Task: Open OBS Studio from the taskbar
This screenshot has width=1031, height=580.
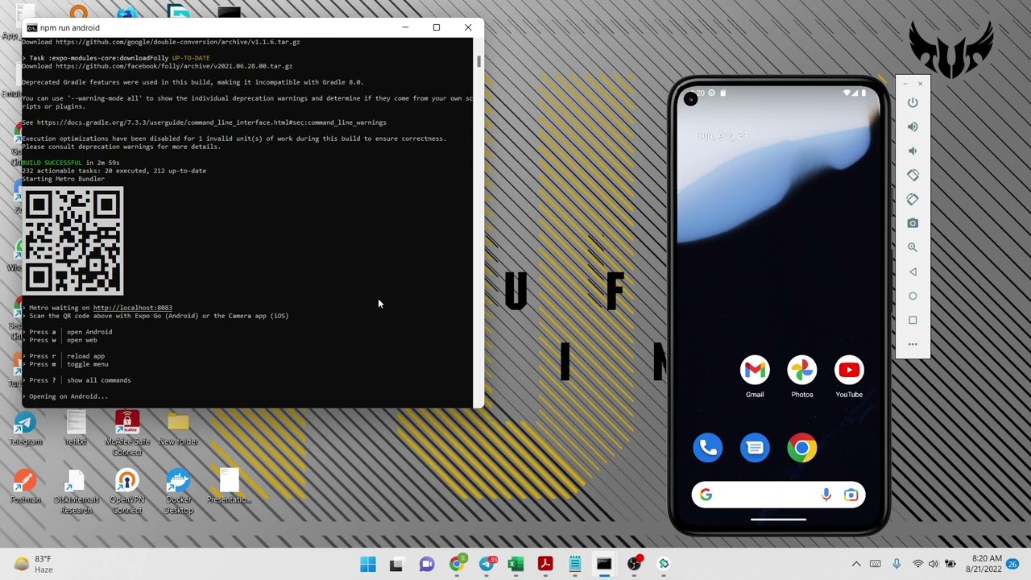Action: pos(635,564)
